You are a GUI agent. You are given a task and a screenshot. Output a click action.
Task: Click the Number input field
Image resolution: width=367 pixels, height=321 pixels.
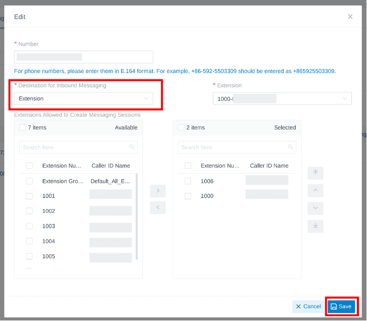[x=84, y=57]
